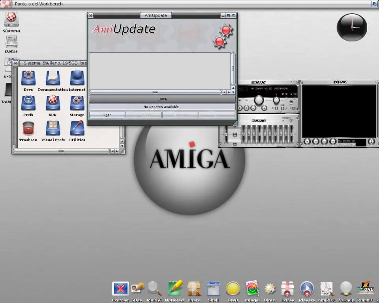Click the Scan button in AmiUpdate
This screenshot has height=303, width=379.
point(107,115)
